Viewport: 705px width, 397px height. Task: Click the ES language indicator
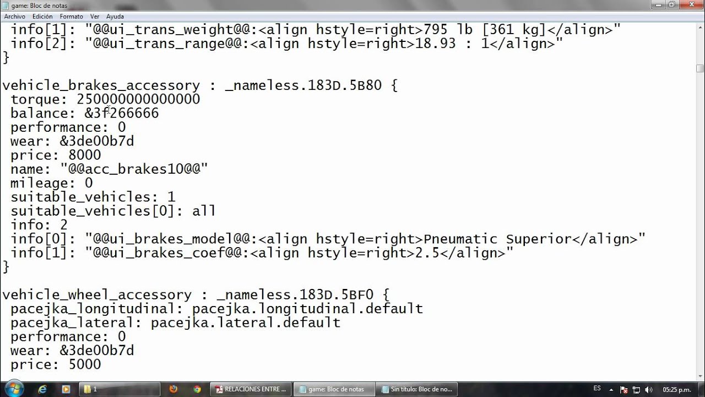pos(597,388)
